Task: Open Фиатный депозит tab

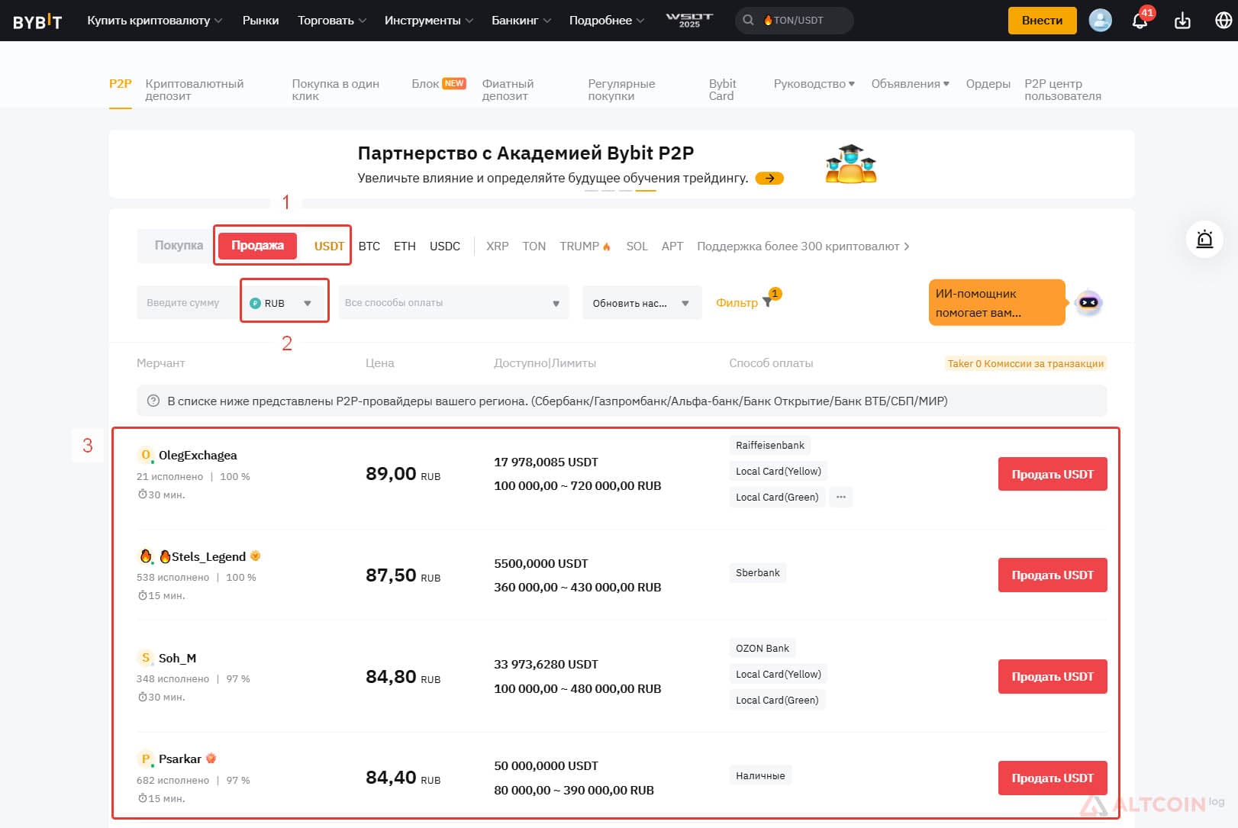Action: 508,90
